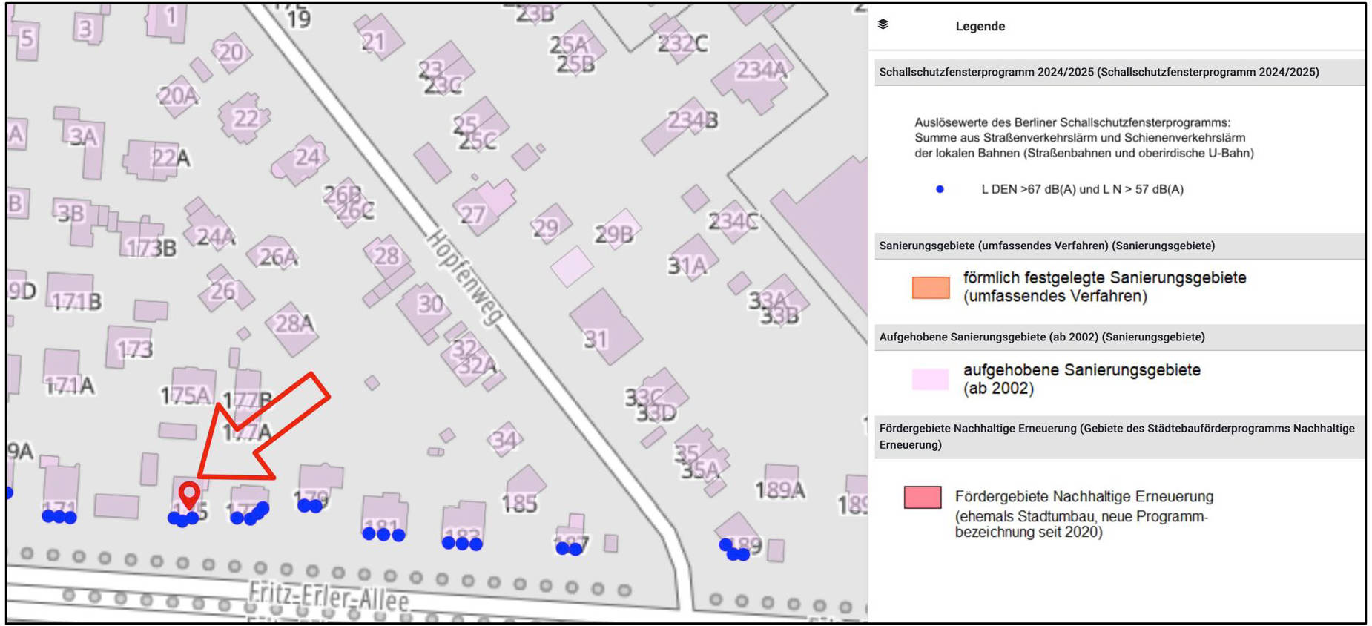The image size is (1372, 626).
Task: Click the blue dot symbol in the legend
Action: (x=940, y=189)
